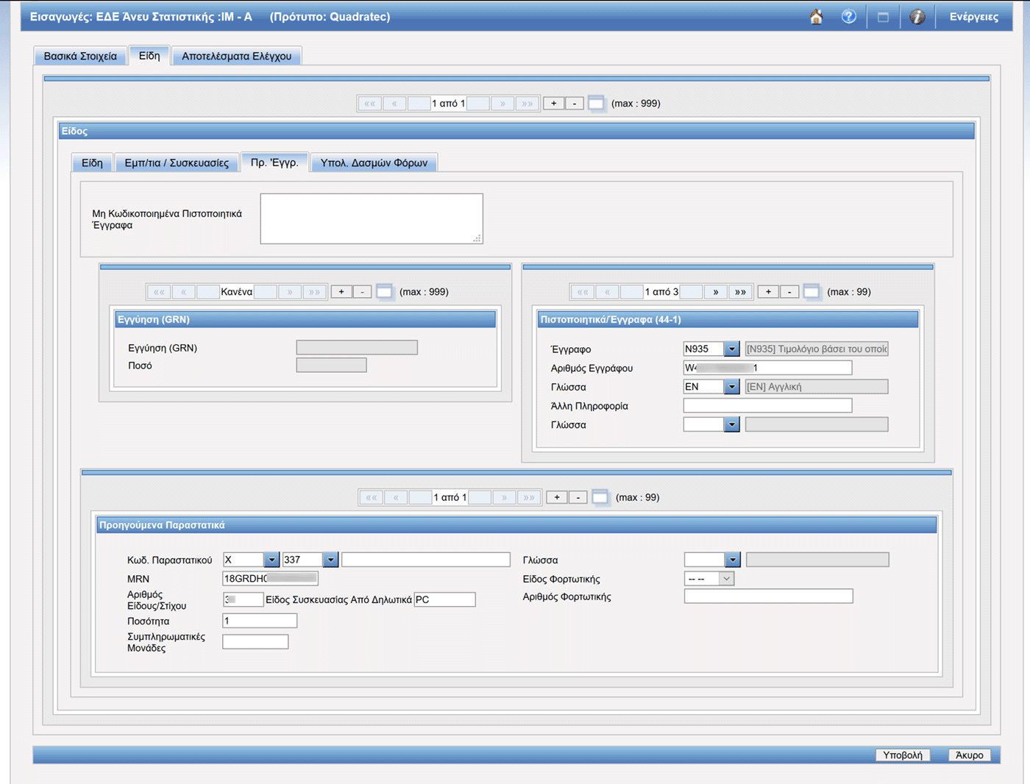
Task: Click the Άλλη Πληροφορία input field
Action: click(767, 405)
